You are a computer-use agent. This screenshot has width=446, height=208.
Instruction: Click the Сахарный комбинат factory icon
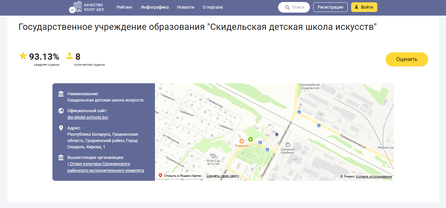pyautogui.click(x=288, y=145)
